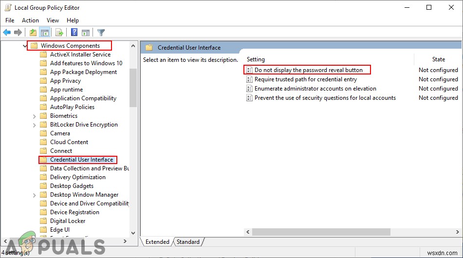The width and height of the screenshot is (463, 258).
Task: Click policy icon beside password reveal setting
Action: click(x=249, y=70)
